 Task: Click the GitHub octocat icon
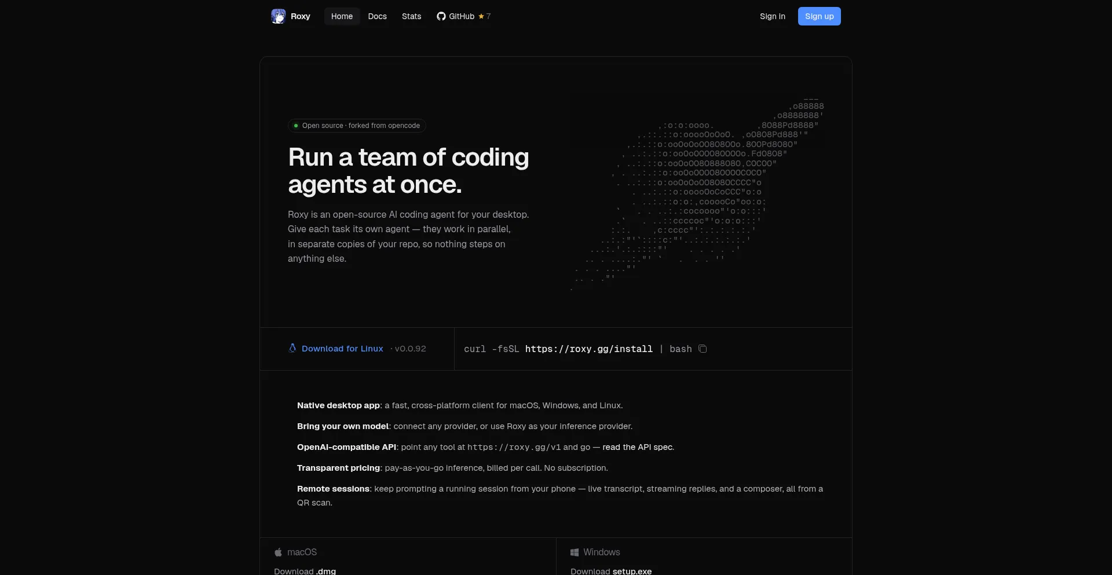pyautogui.click(x=441, y=16)
